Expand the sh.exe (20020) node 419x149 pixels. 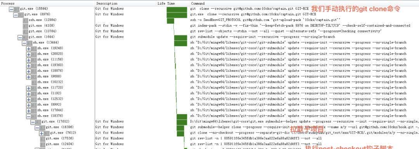tap(29, 54)
